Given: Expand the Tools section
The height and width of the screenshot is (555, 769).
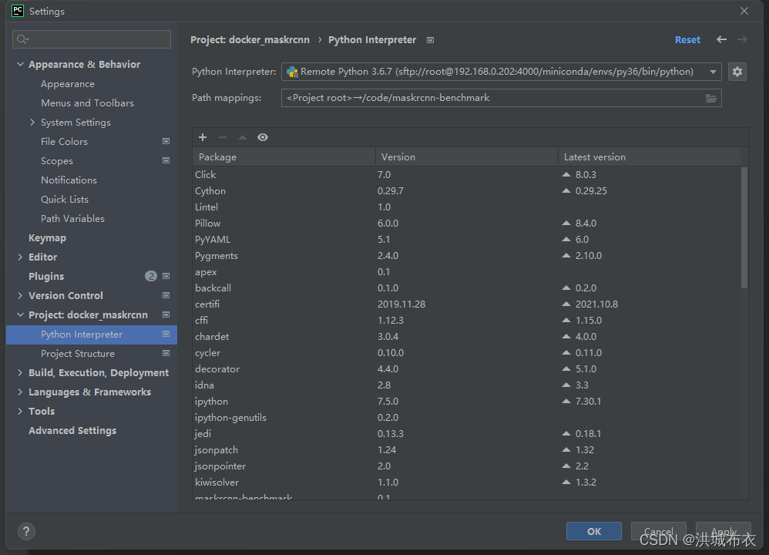Looking at the screenshot, I should 20,411.
